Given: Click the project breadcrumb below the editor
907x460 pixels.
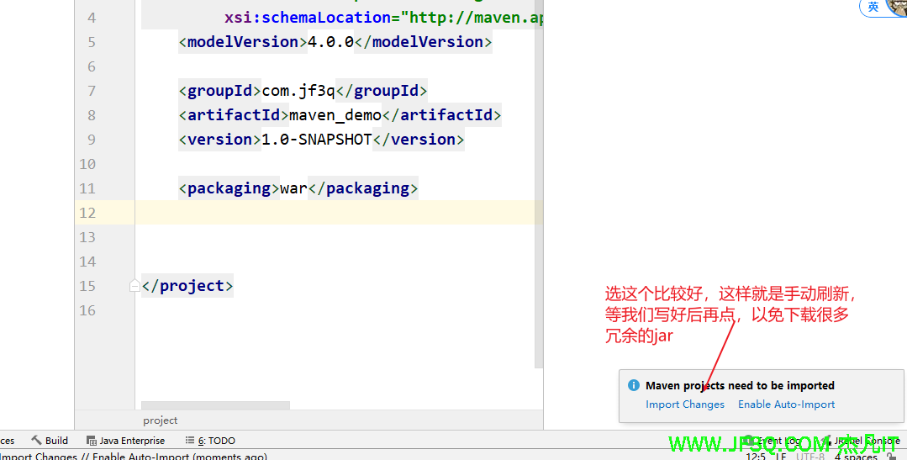Looking at the screenshot, I should point(160,420).
